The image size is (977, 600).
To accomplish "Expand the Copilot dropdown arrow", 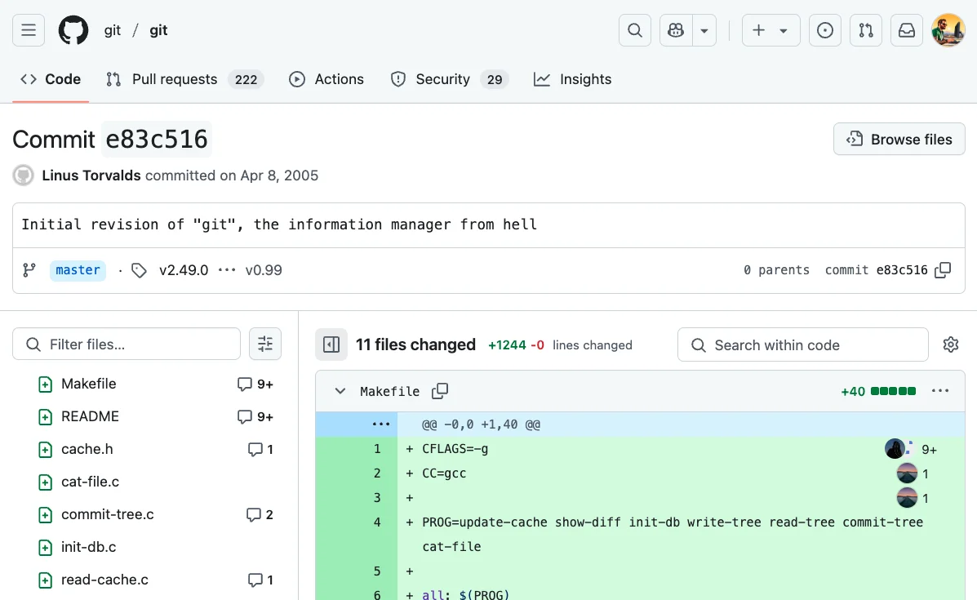I will (x=704, y=30).
